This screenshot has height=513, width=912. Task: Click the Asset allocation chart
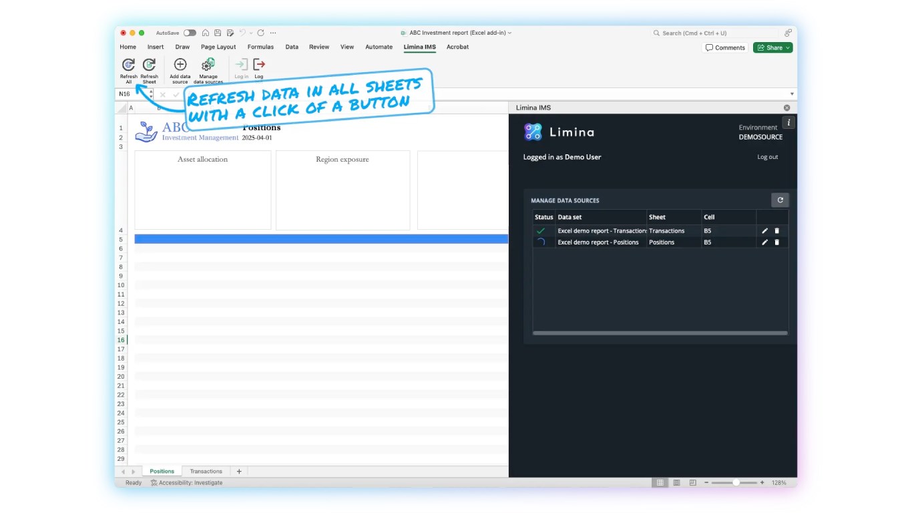coord(203,190)
